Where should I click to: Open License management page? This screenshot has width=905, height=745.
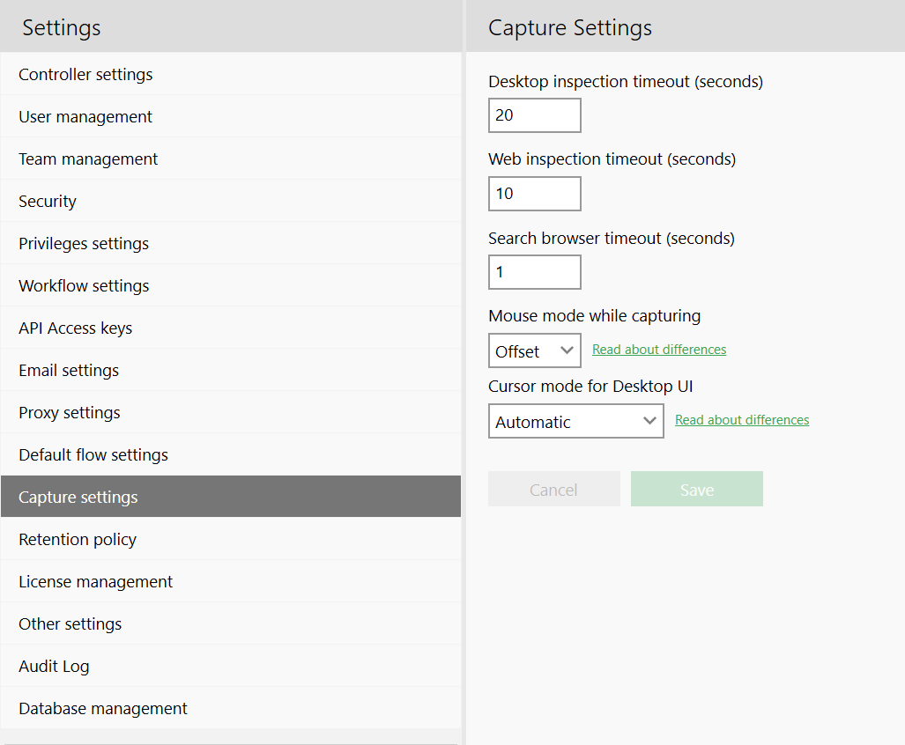(x=95, y=582)
